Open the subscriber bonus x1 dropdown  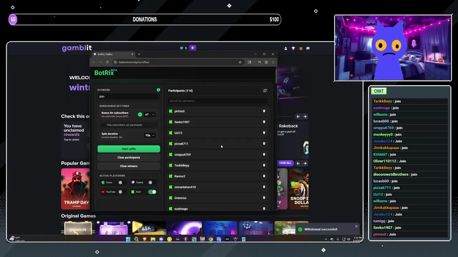click(150, 115)
